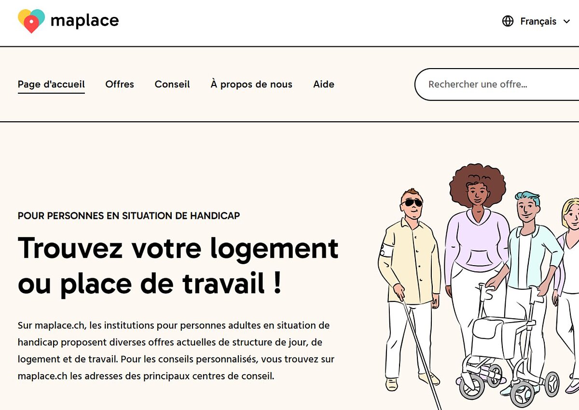Return to Page d'accueil via the underlined link
This screenshot has width=579, height=410.
(51, 84)
